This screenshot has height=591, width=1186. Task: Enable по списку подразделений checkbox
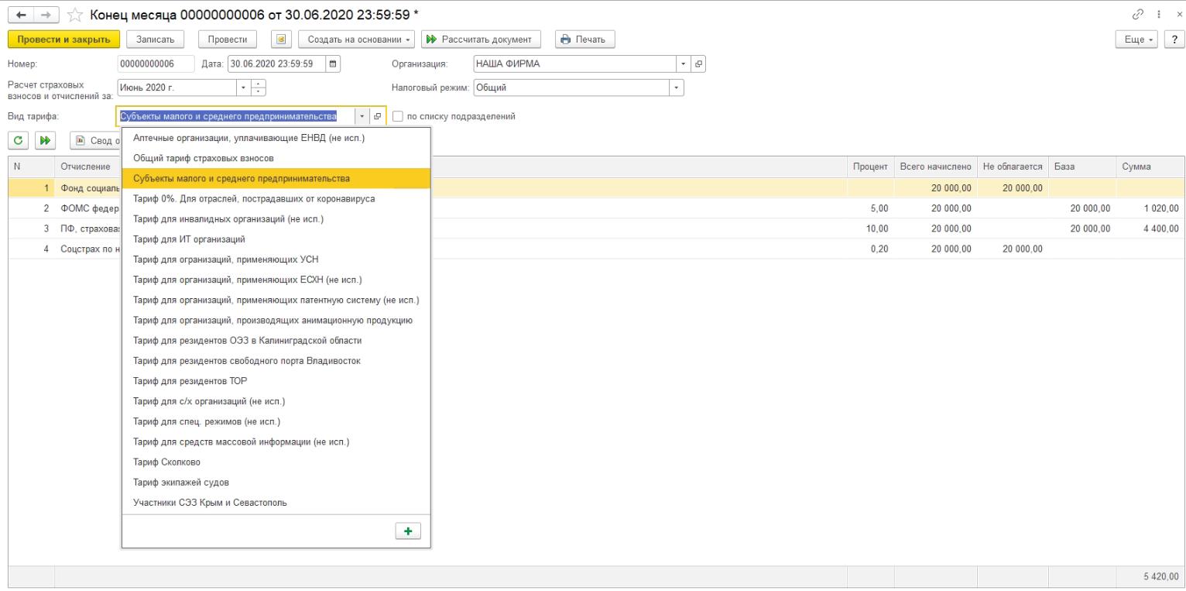[x=398, y=116]
